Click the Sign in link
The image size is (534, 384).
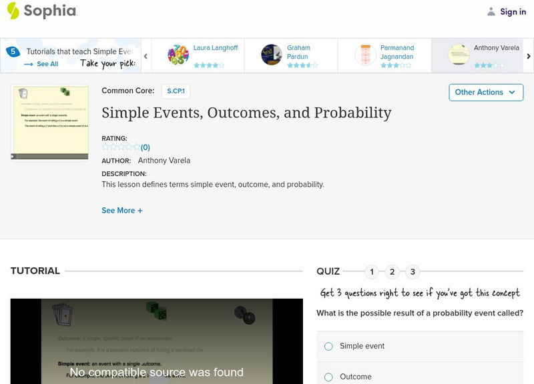(x=513, y=11)
